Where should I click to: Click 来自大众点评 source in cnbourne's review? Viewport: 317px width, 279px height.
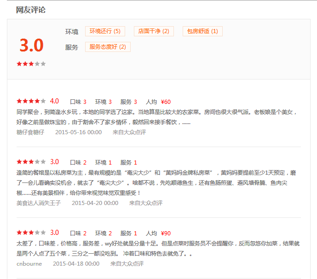click(127, 264)
